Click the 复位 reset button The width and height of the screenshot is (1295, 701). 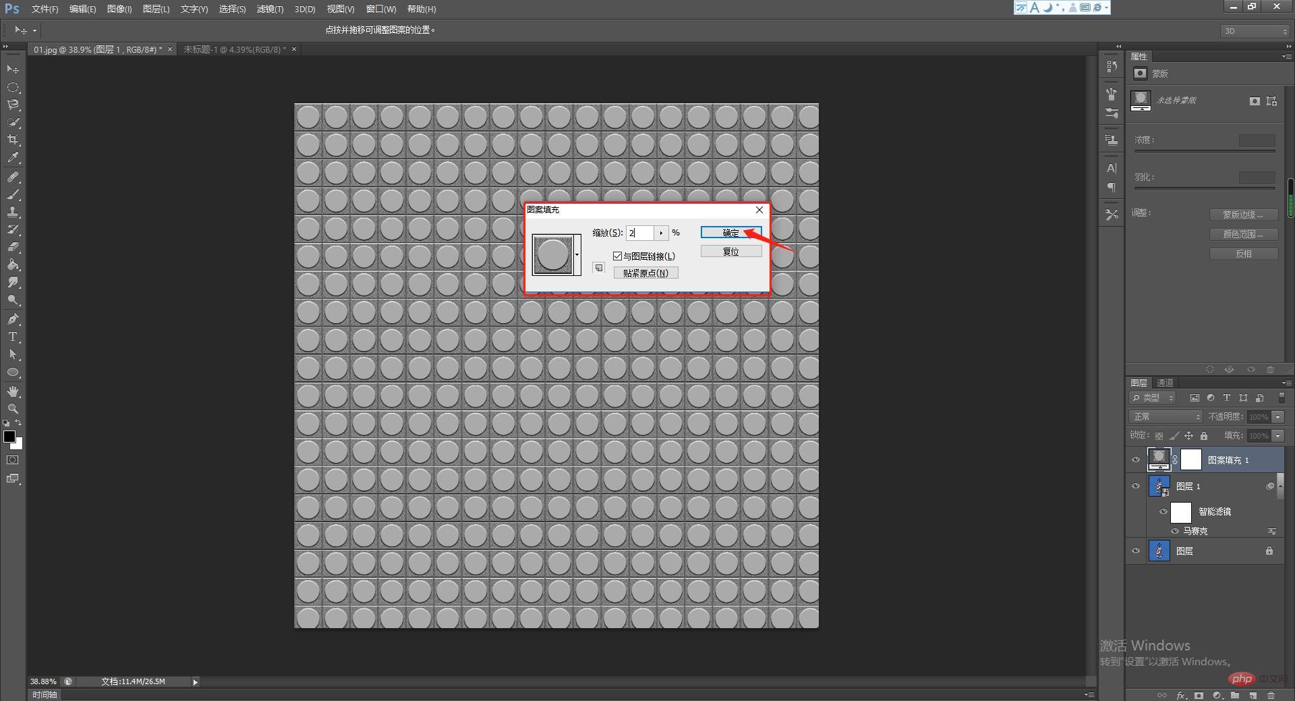(731, 252)
